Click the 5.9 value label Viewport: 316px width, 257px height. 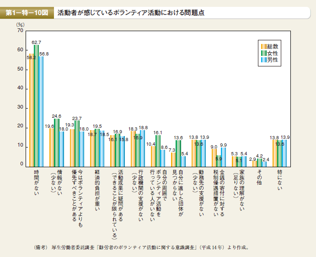pos(219,159)
